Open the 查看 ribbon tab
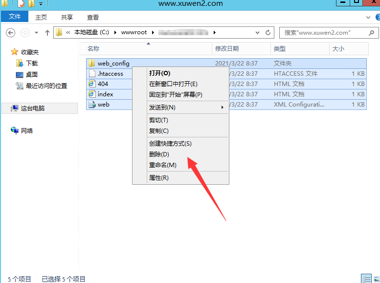This screenshot has height=283, width=380. point(93,17)
